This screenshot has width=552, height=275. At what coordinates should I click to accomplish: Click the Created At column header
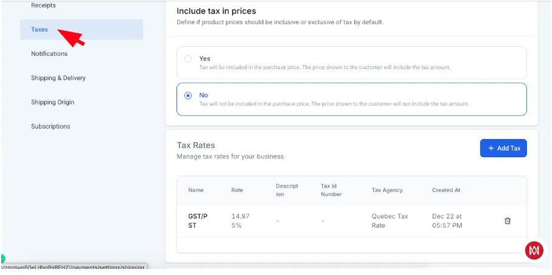446,190
